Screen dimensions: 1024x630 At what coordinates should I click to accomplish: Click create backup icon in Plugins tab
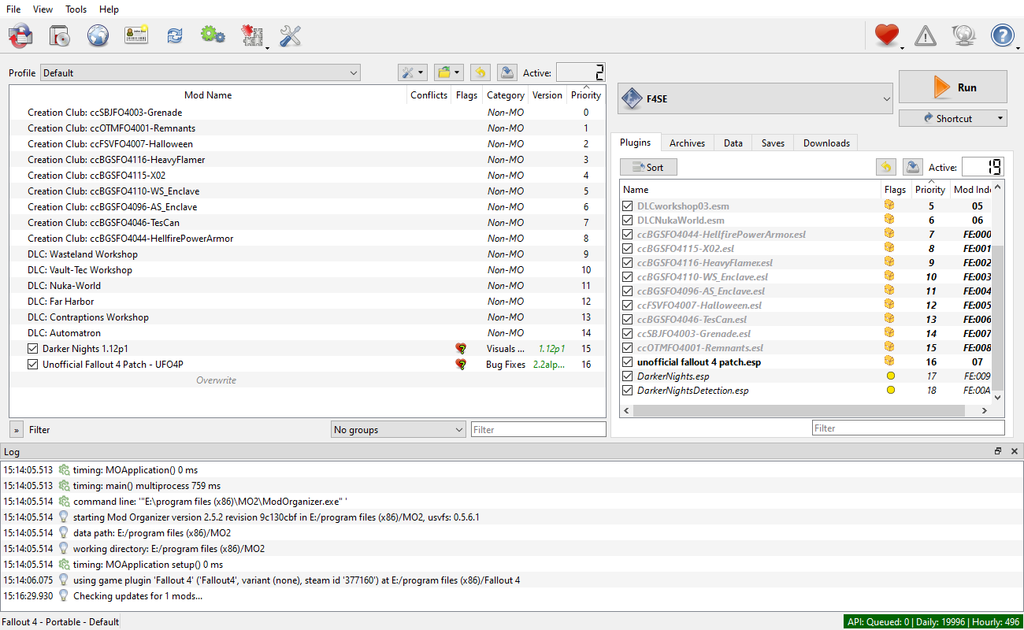(x=913, y=167)
